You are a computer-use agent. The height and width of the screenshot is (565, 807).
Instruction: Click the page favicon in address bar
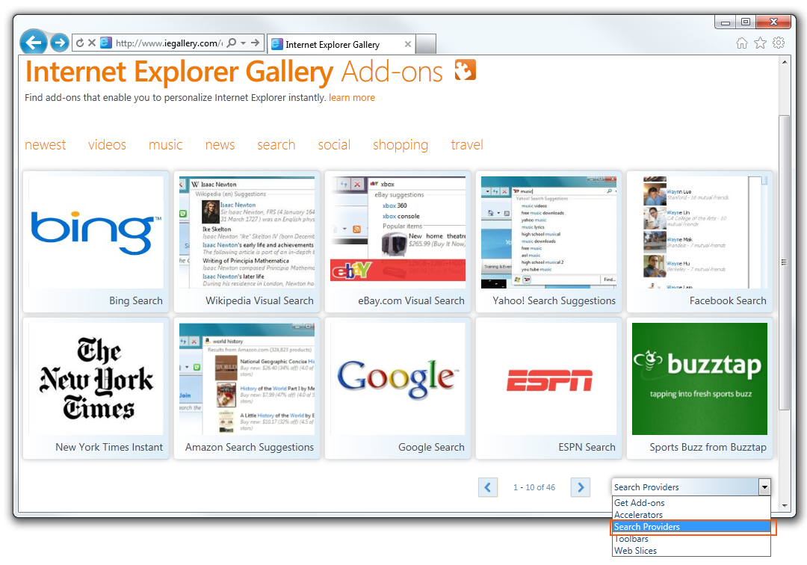106,43
